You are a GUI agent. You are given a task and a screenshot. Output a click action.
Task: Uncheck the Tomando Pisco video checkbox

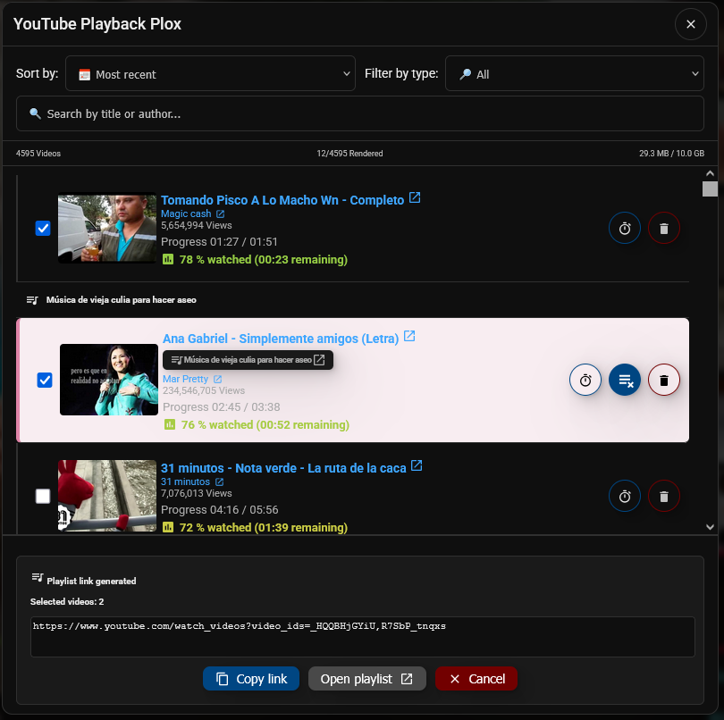tap(43, 228)
